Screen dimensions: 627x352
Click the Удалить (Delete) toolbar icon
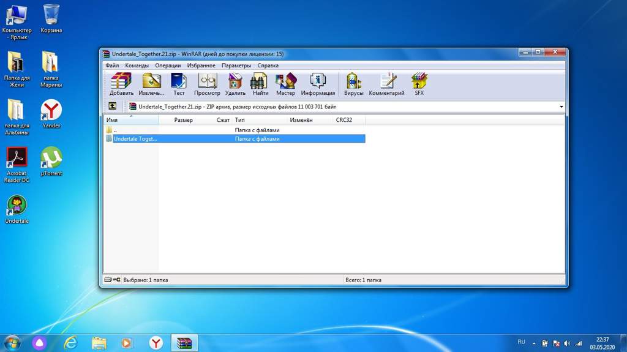pos(235,84)
